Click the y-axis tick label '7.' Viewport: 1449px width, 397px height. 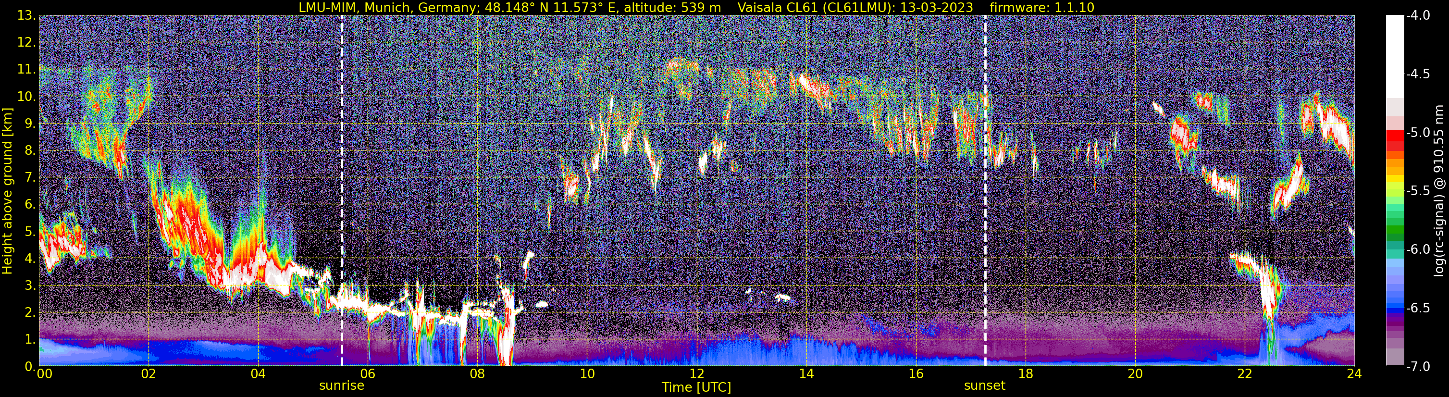(x=30, y=178)
